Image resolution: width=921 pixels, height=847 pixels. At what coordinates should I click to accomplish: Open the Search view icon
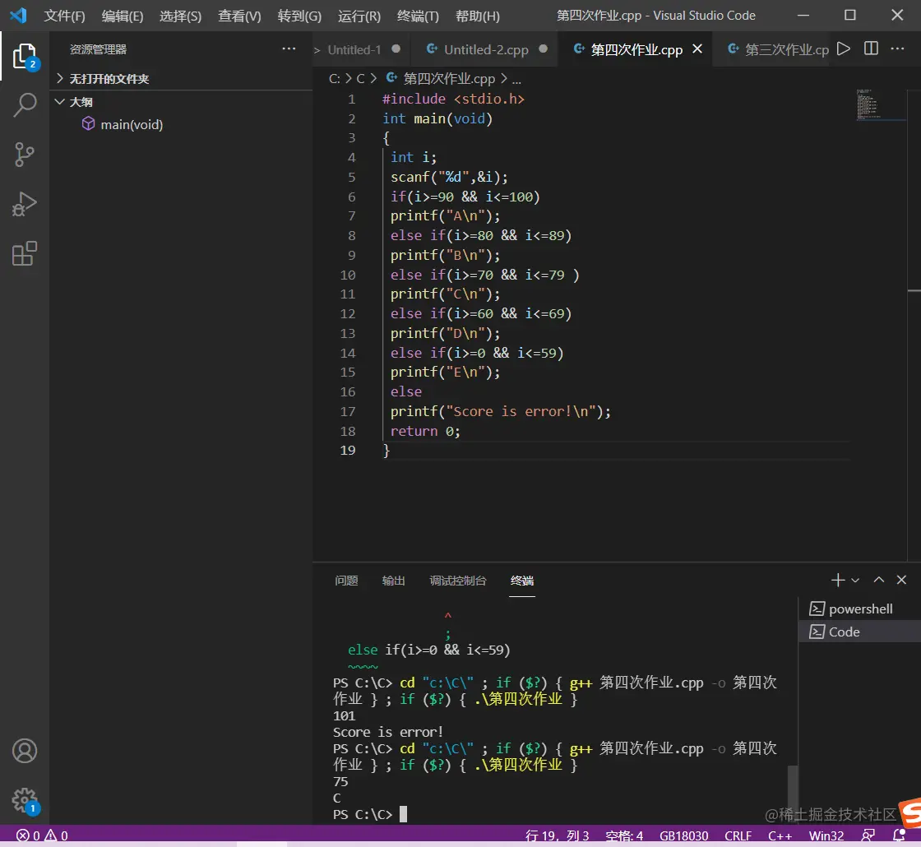coord(25,105)
